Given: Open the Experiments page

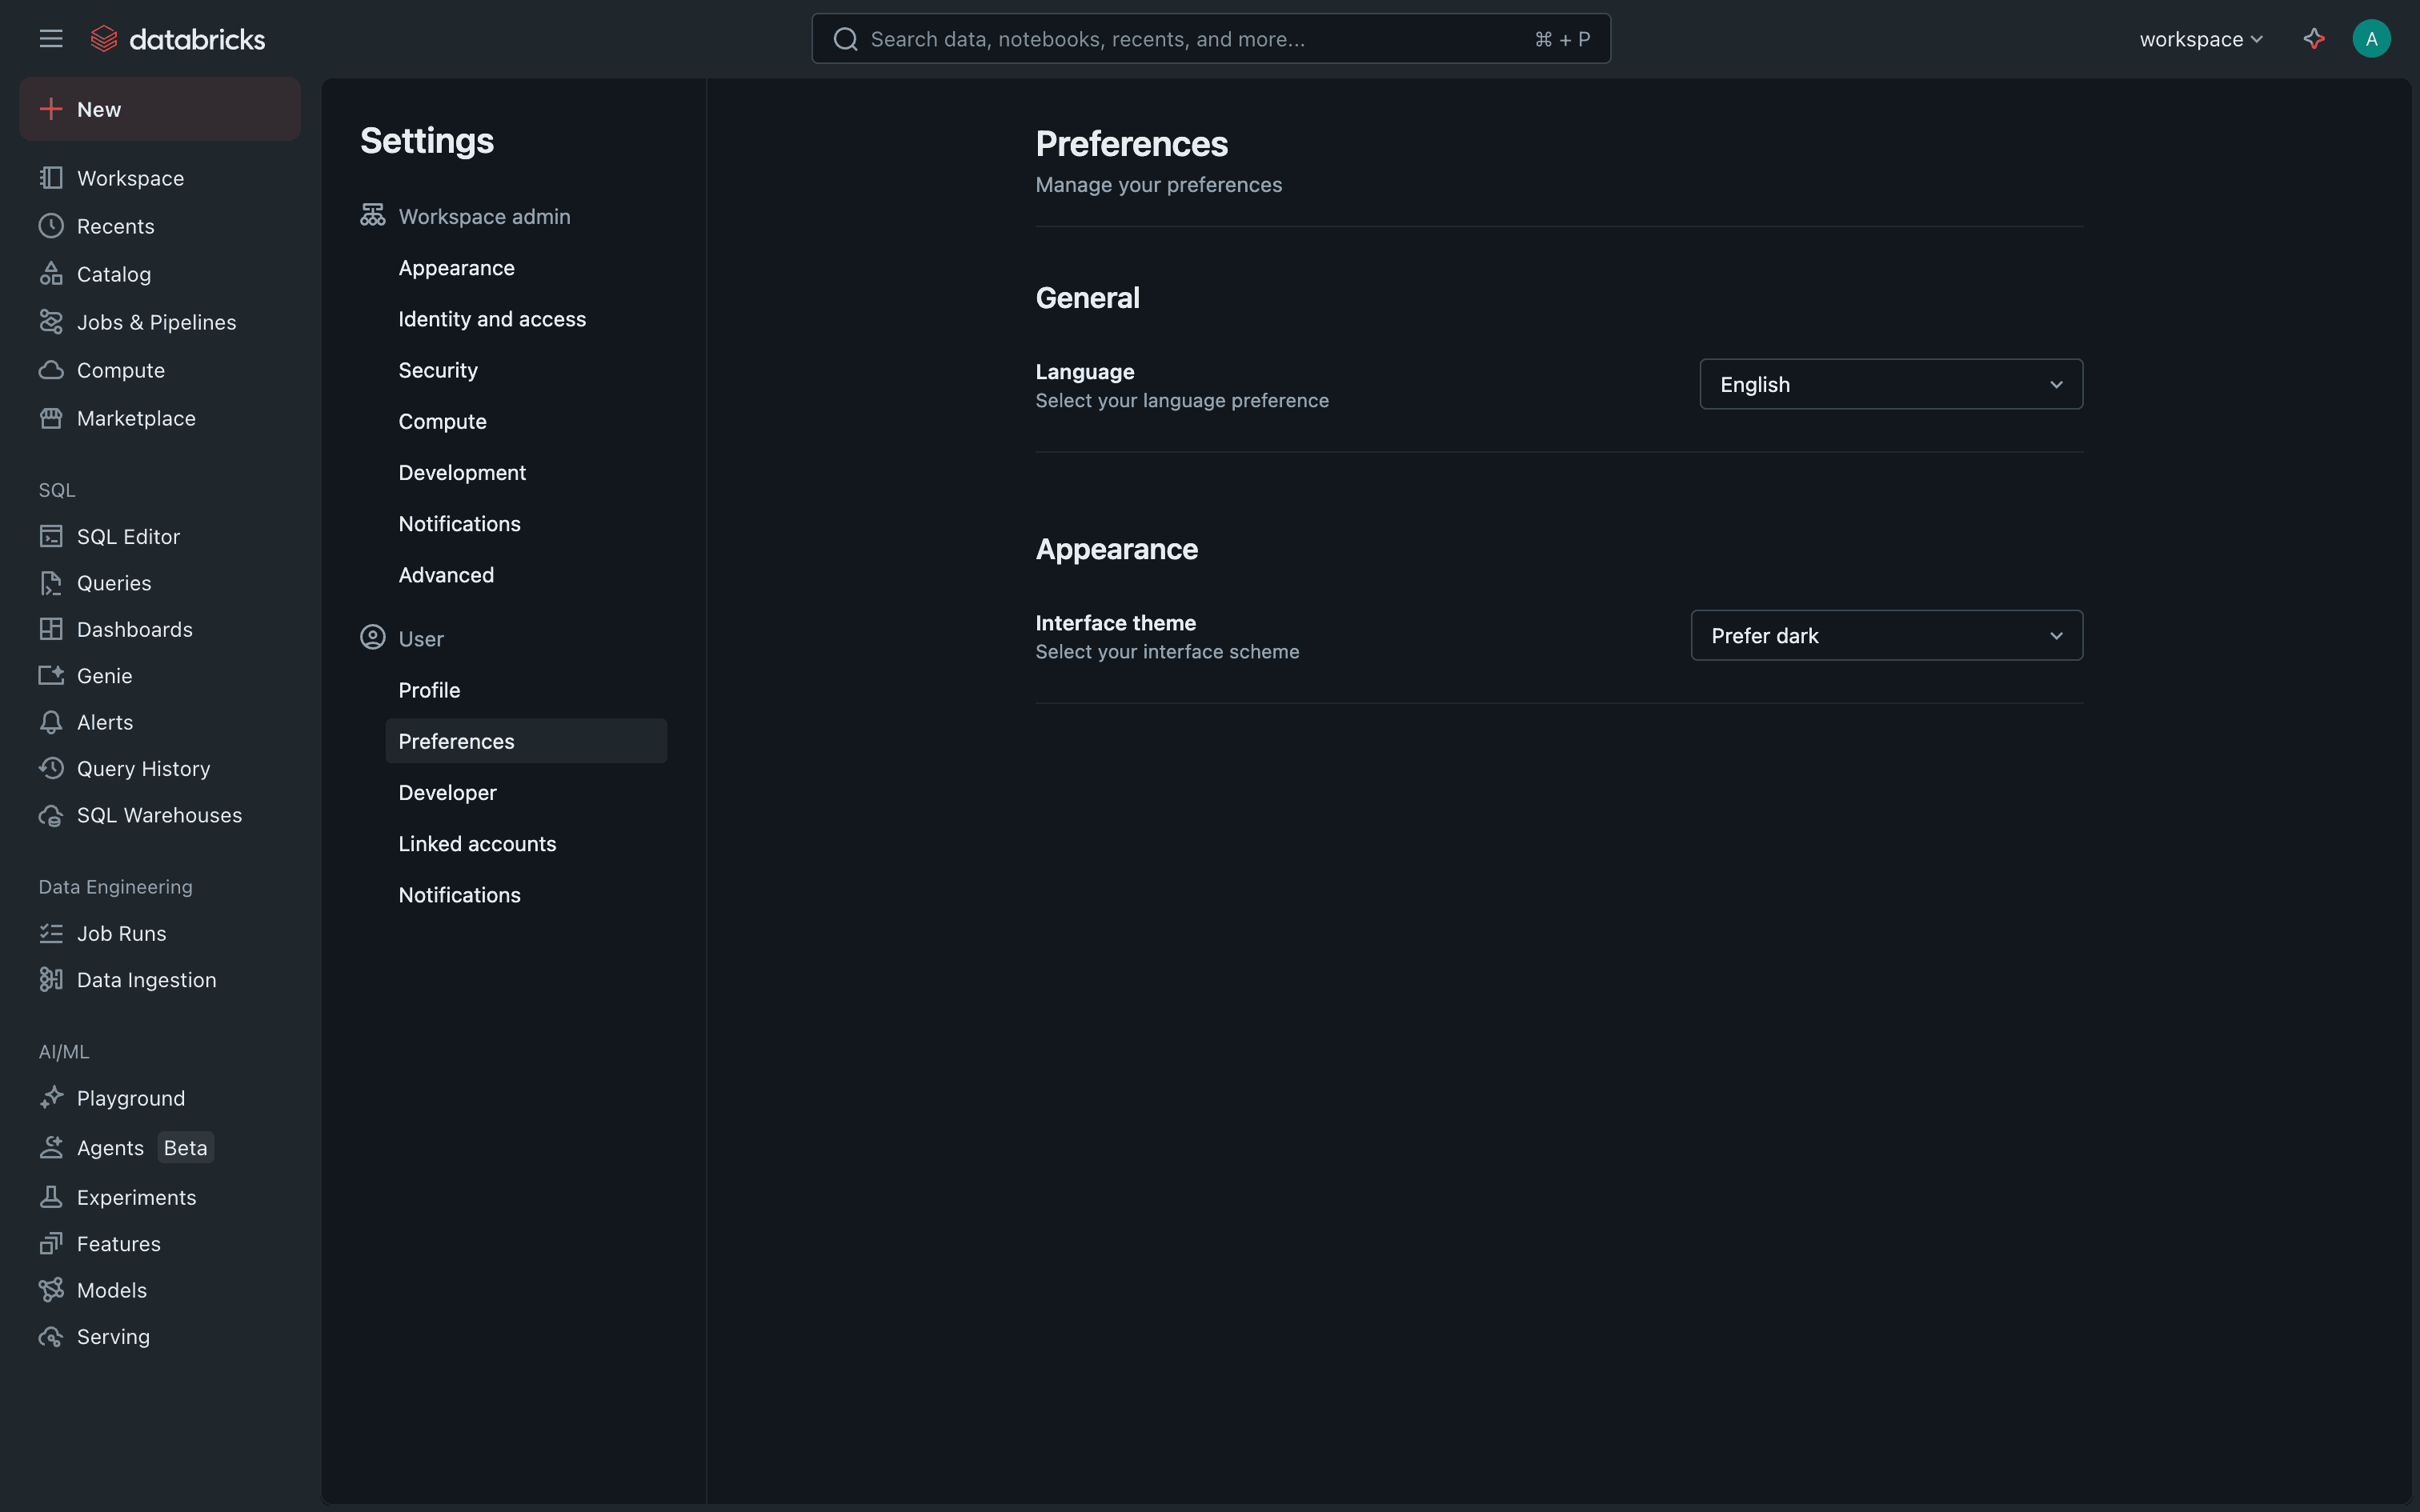Looking at the screenshot, I should pos(136,1197).
